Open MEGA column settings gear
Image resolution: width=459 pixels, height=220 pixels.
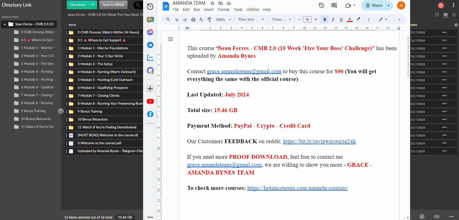click(x=456, y=25)
